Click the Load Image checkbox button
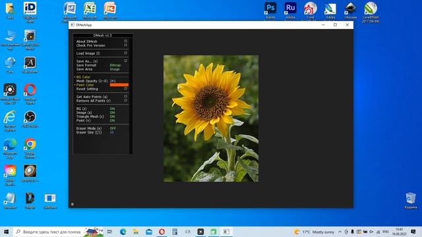 (x=125, y=53)
